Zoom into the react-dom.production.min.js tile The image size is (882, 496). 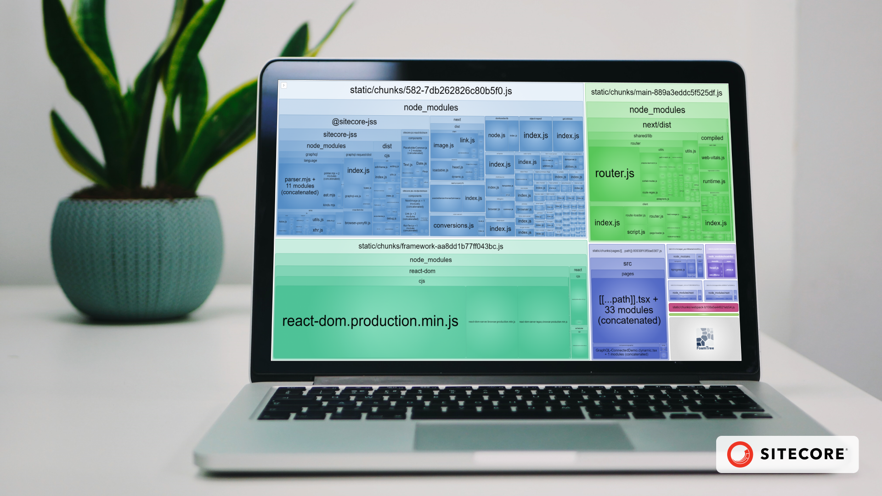pos(370,321)
